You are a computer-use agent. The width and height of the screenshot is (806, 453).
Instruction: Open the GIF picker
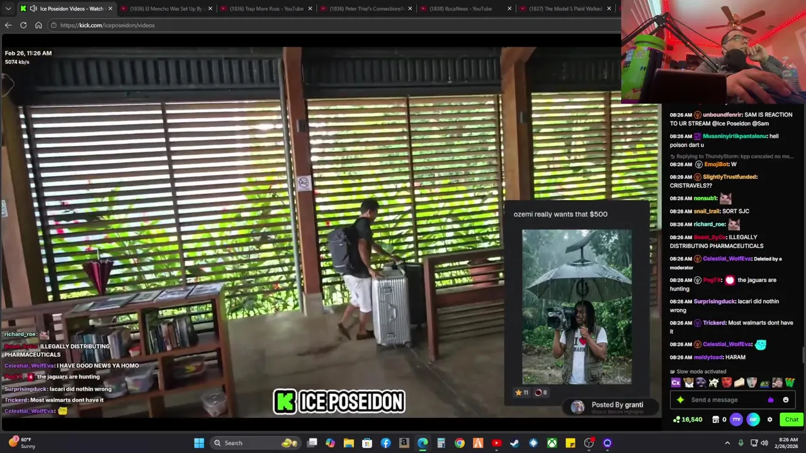(753, 420)
